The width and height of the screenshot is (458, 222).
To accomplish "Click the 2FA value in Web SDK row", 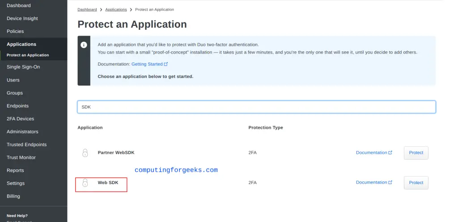I will coord(252,183).
